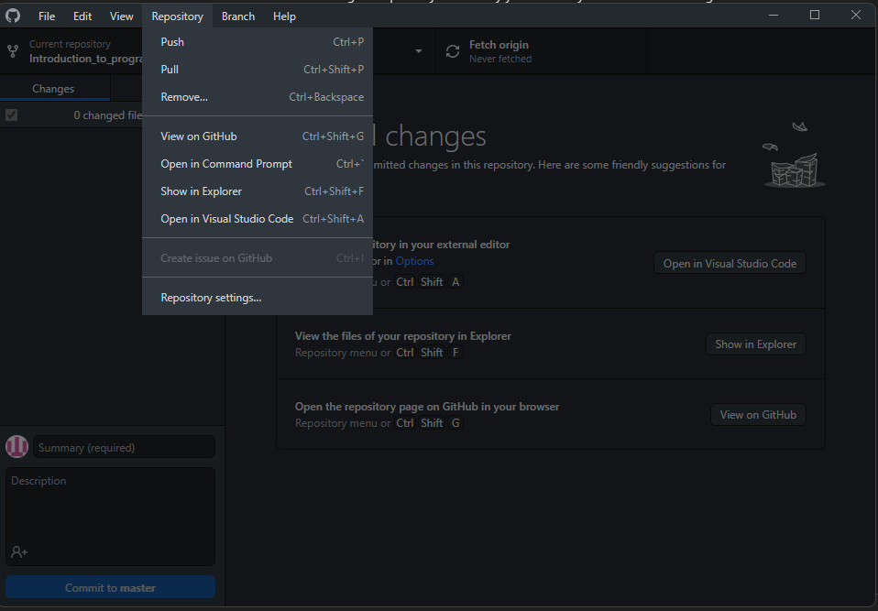Select Pull from the Repository menu
The image size is (878, 611).
point(258,70)
